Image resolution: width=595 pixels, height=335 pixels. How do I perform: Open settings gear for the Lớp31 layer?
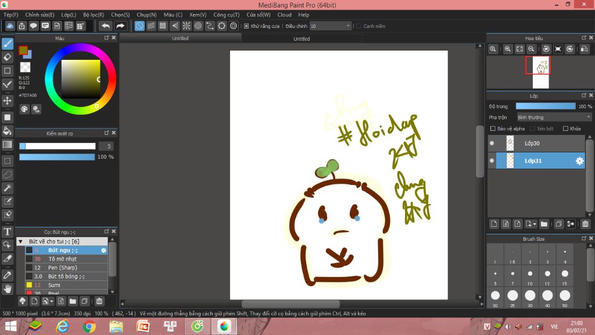pyautogui.click(x=579, y=161)
